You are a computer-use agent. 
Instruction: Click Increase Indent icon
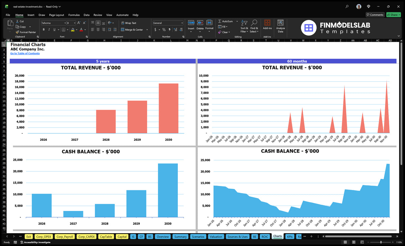116,30
